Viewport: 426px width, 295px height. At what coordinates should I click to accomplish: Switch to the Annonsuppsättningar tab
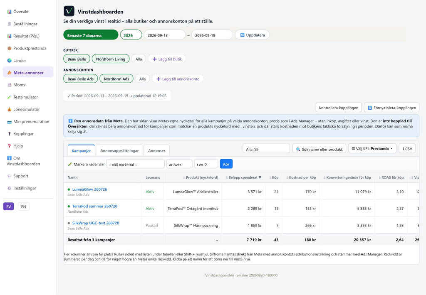119,150
